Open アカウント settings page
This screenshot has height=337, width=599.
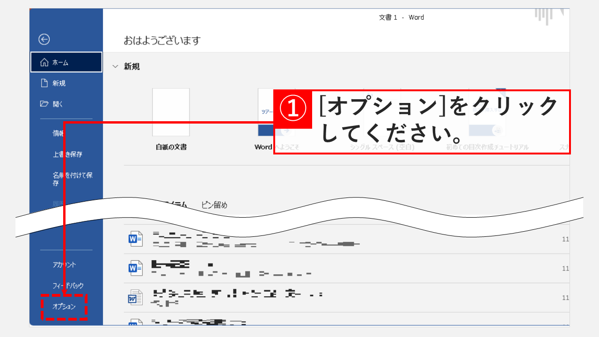click(x=65, y=265)
